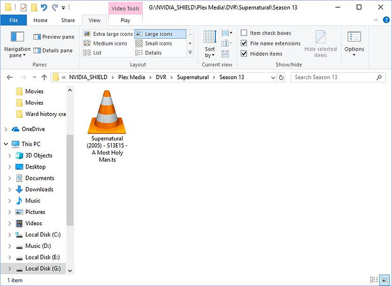Select List layout

[92, 53]
